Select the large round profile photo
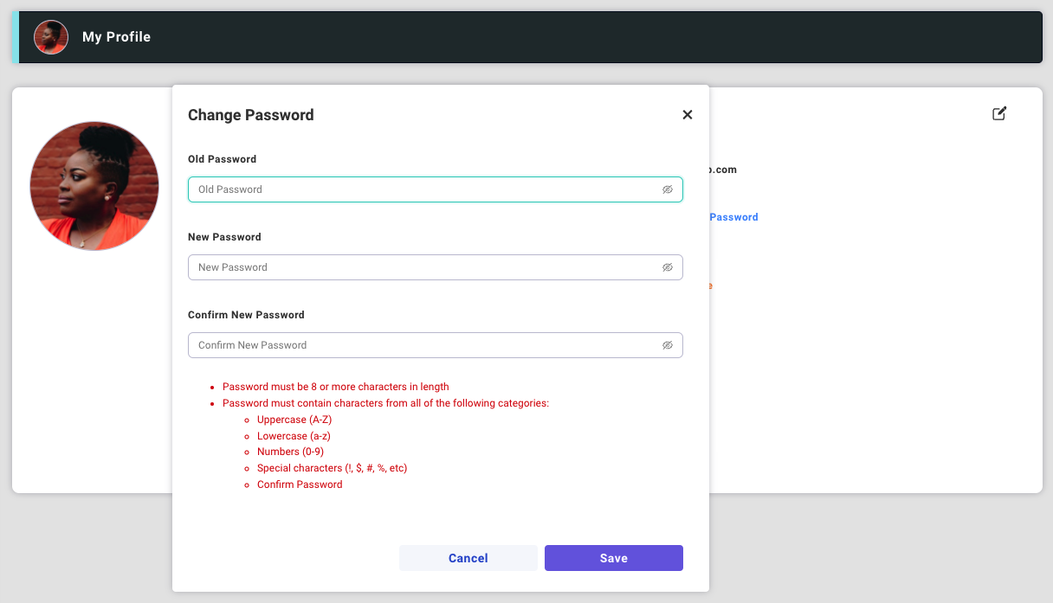The image size is (1053, 603). (x=94, y=186)
